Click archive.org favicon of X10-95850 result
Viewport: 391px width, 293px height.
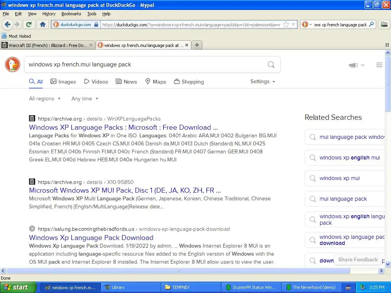[x=32, y=182]
